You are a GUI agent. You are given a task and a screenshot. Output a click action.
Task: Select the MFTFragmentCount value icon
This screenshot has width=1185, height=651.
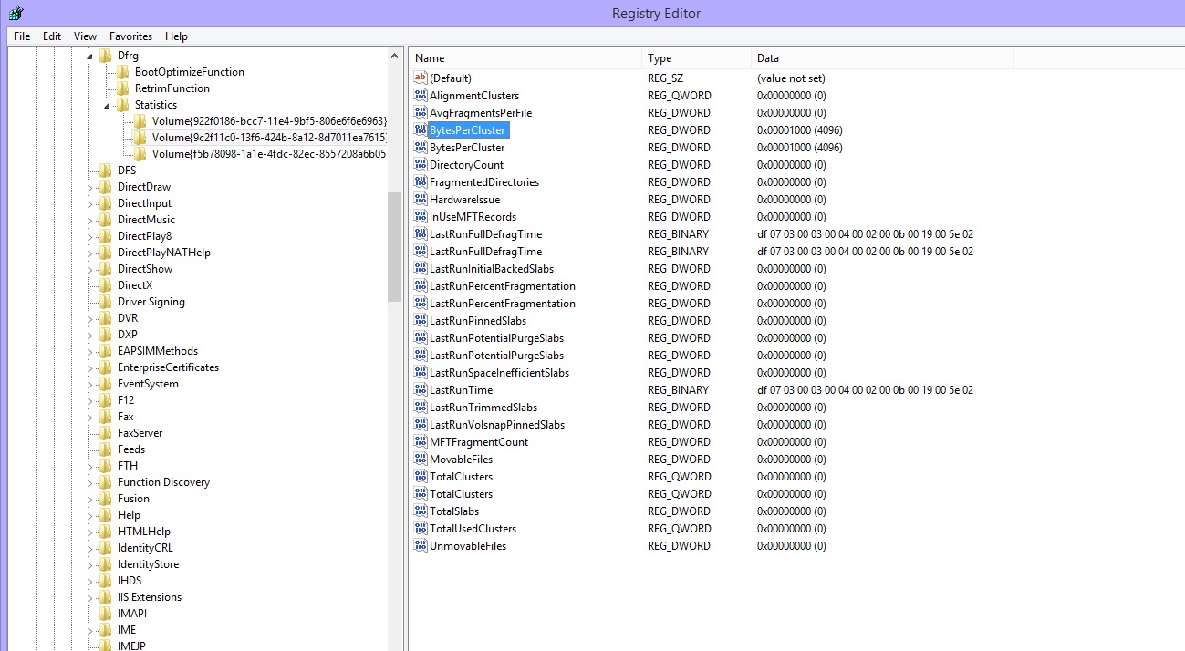click(421, 441)
